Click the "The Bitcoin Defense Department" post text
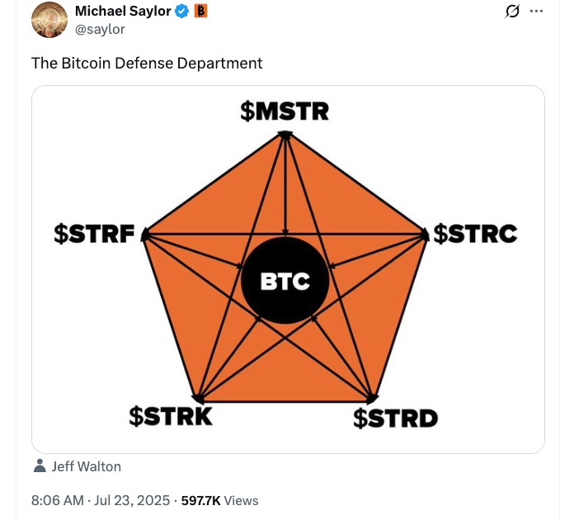 [147, 63]
